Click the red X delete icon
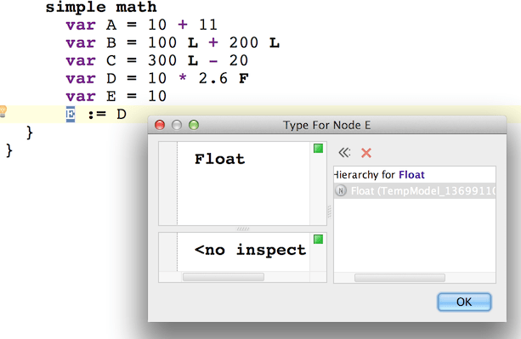This screenshot has height=339, width=521. 366,153
